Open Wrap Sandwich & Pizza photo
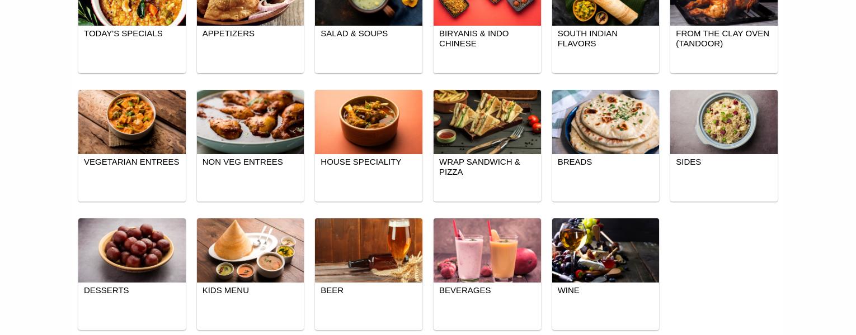Image resolution: width=856 pixels, height=335 pixels. point(487,122)
